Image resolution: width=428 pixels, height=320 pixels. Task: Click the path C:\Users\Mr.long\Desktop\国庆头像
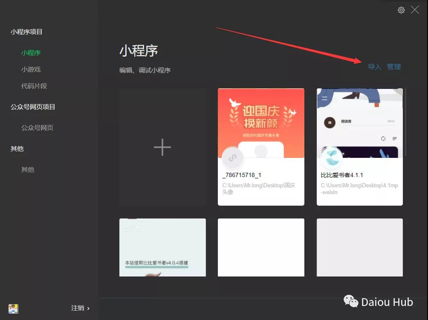pyautogui.click(x=259, y=189)
